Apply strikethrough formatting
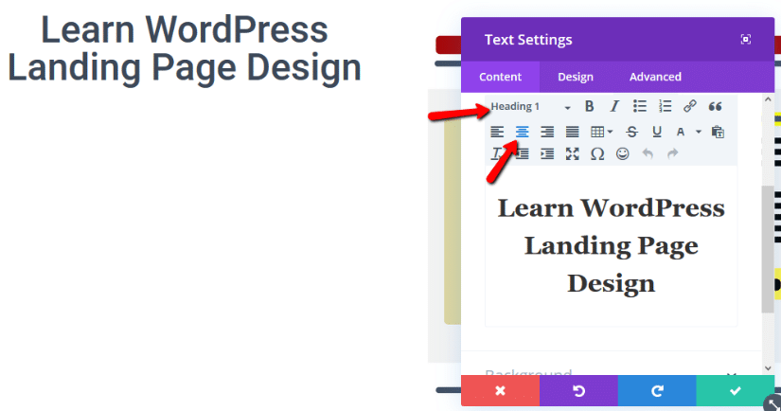Image resolution: width=781 pixels, height=411 pixels. point(631,132)
